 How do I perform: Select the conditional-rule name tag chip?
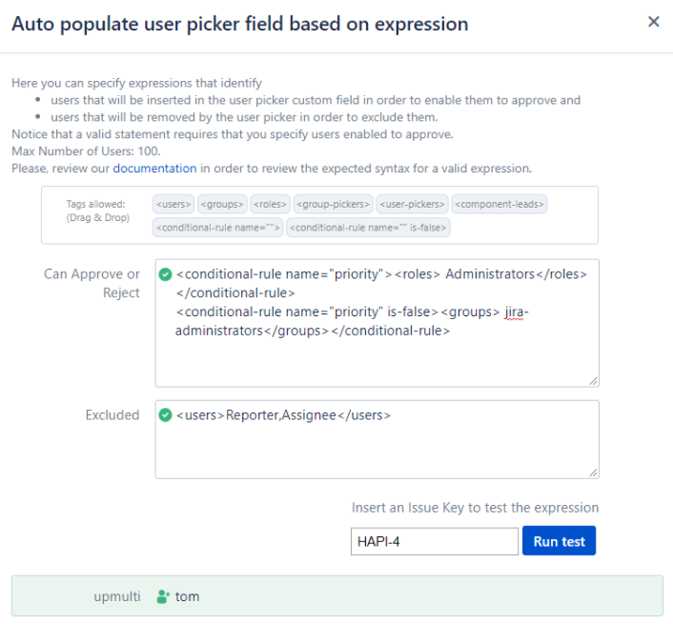point(217,228)
